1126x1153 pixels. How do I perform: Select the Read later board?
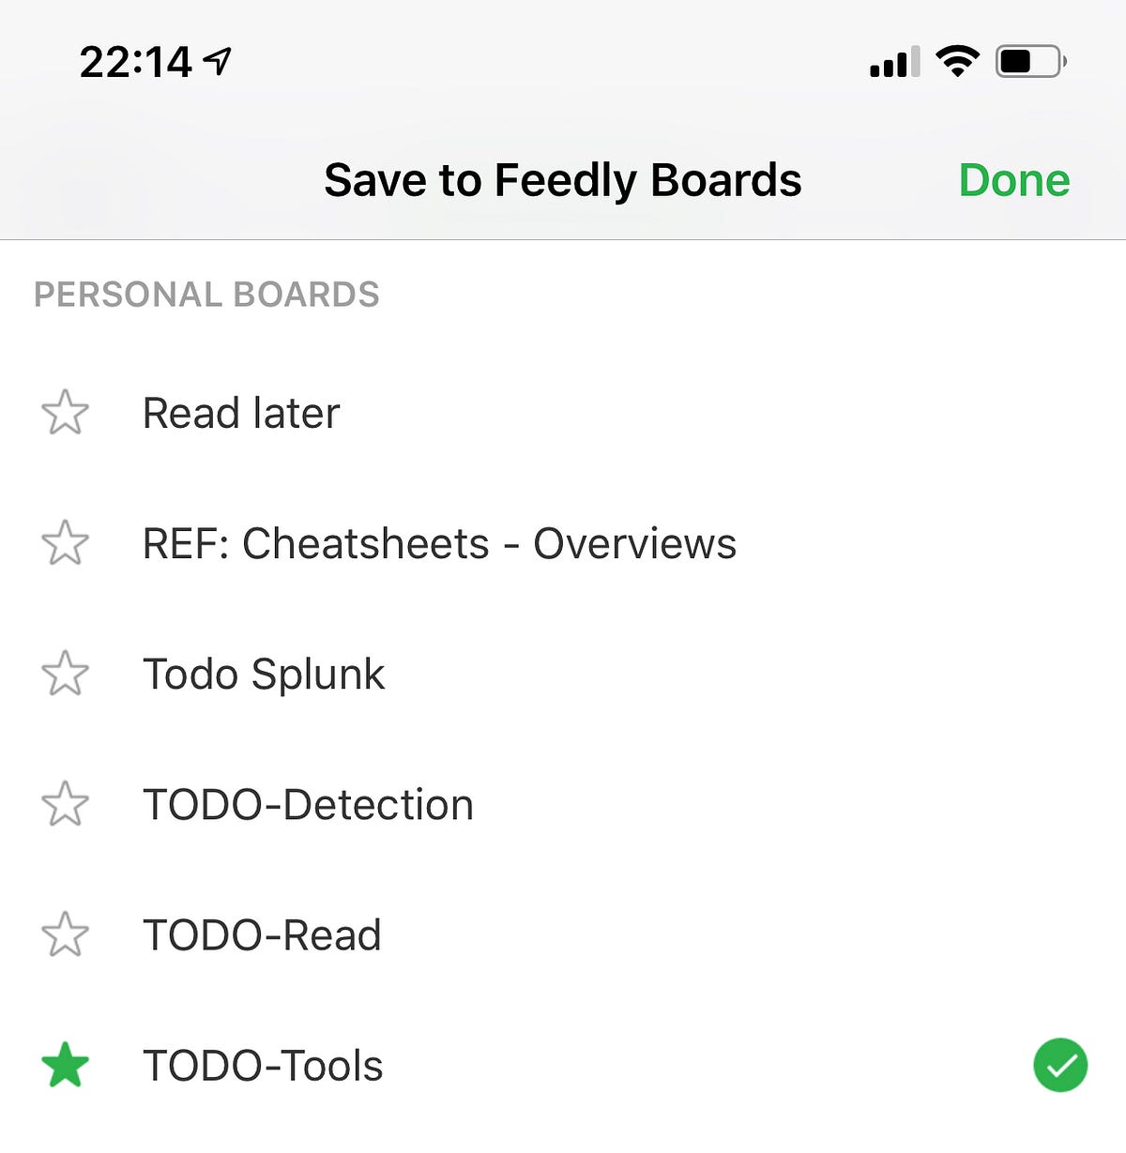pos(241,413)
